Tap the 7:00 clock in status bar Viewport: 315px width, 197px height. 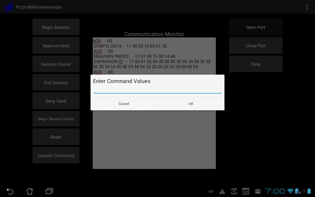[x=275, y=191]
